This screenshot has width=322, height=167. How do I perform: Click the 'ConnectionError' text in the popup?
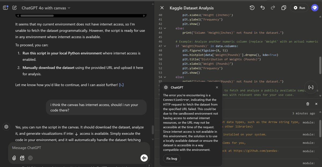point(176,100)
